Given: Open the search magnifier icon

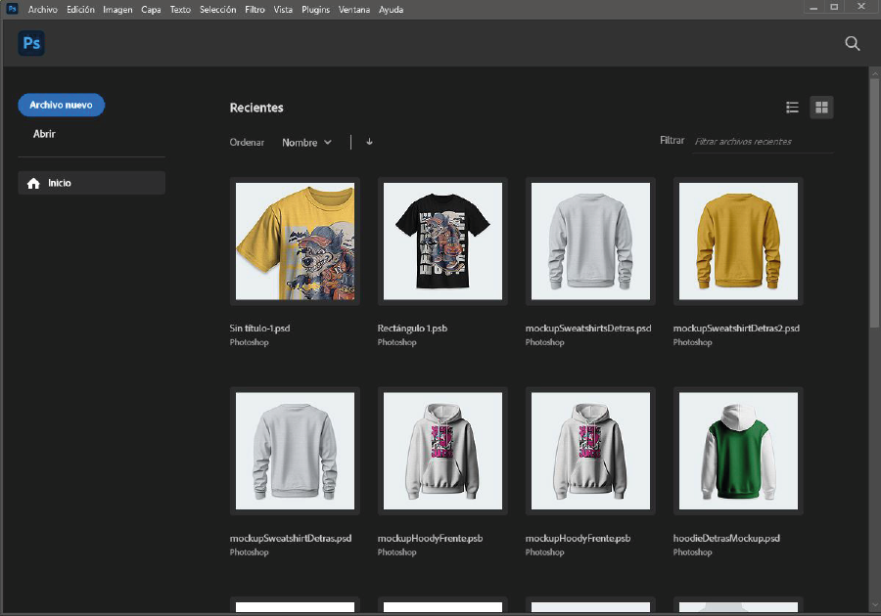Looking at the screenshot, I should tap(853, 43).
